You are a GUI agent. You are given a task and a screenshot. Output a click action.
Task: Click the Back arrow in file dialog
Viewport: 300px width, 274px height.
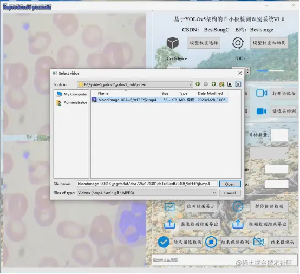pos(198,84)
